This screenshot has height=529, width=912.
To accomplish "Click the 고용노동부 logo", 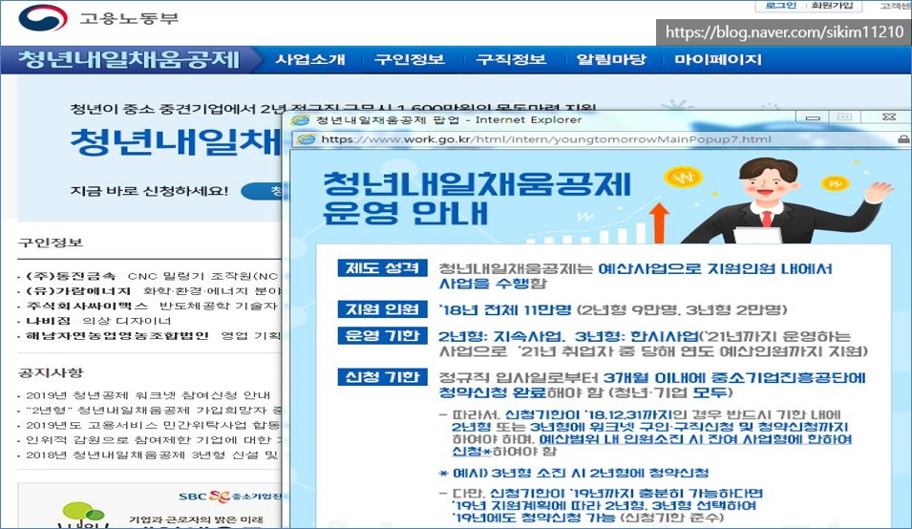I will pyautogui.click(x=99, y=18).
